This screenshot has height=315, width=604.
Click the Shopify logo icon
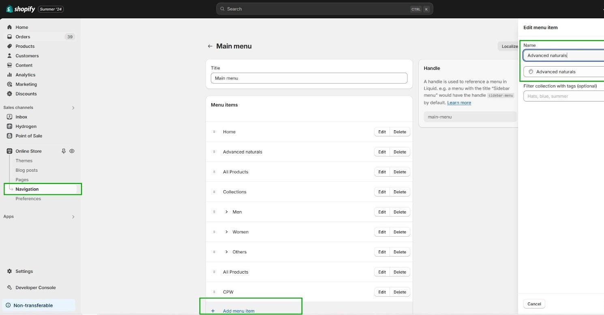9,9
